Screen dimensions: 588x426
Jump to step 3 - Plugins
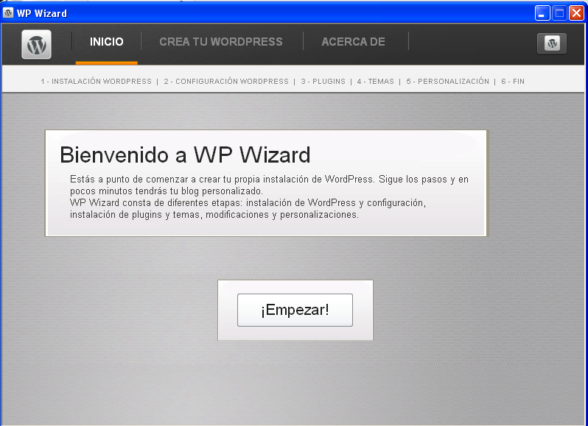tap(323, 81)
